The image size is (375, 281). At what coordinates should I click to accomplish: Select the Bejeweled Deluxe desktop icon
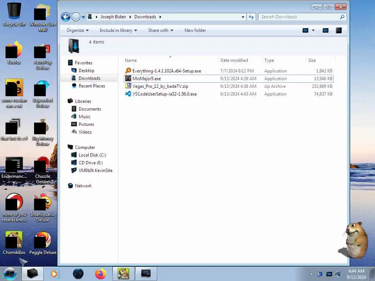tap(42, 93)
